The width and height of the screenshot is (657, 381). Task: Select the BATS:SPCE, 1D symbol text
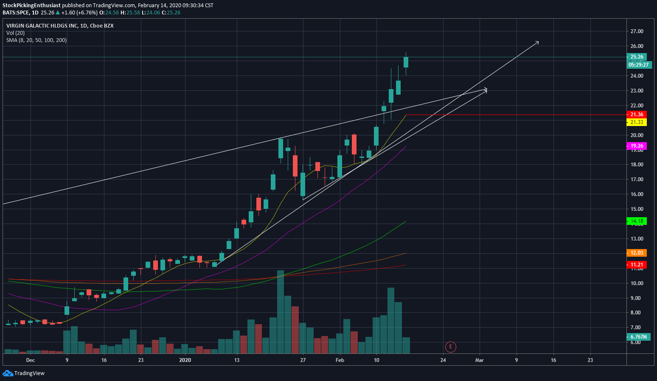(20, 13)
